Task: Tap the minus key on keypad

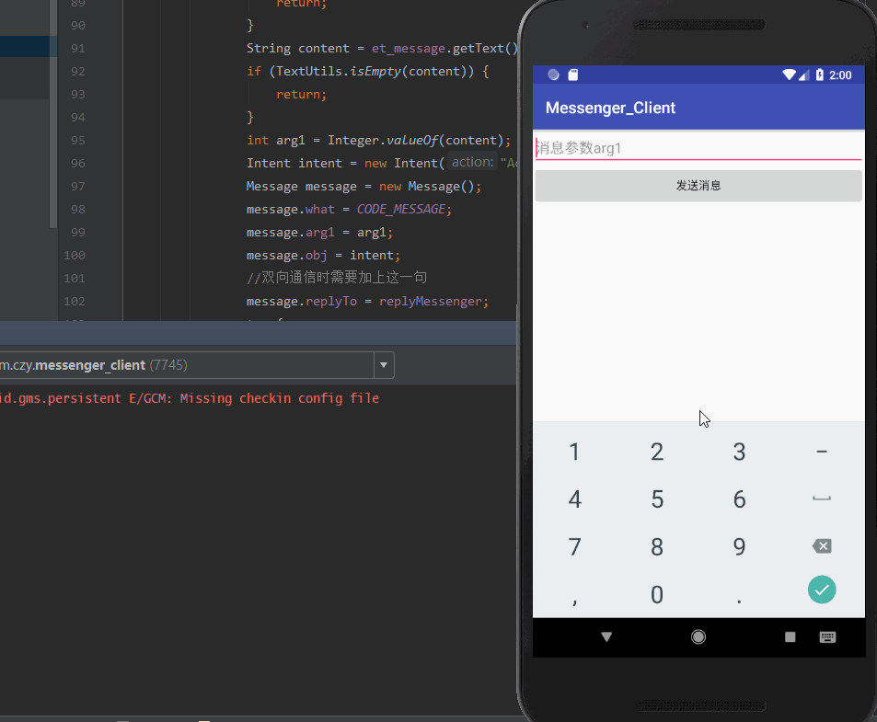Action: tap(822, 452)
